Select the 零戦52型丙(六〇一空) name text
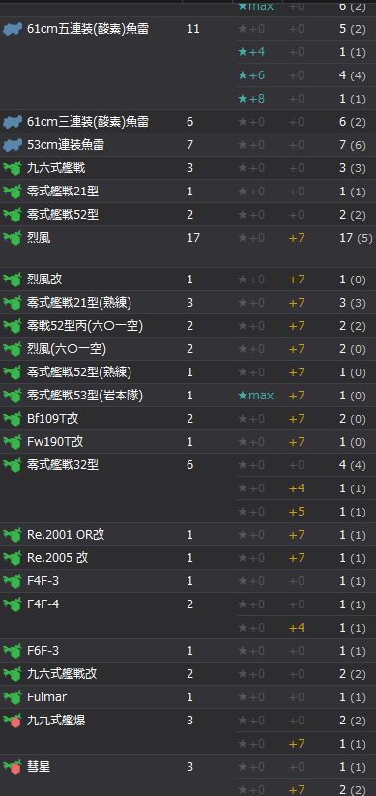The image size is (376, 796). coord(85,326)
